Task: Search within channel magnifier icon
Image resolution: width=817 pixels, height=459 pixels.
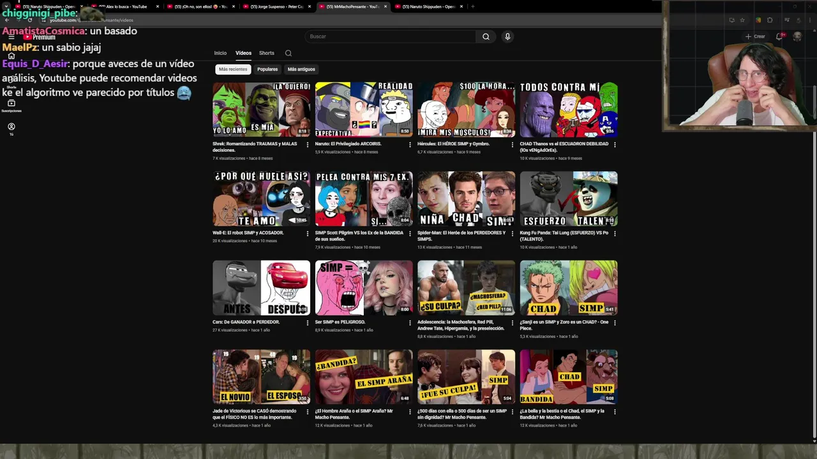Action: (289, 53)
